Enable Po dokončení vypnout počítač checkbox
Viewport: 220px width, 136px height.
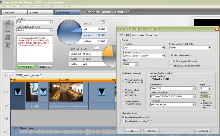click(x=123, y=121)
